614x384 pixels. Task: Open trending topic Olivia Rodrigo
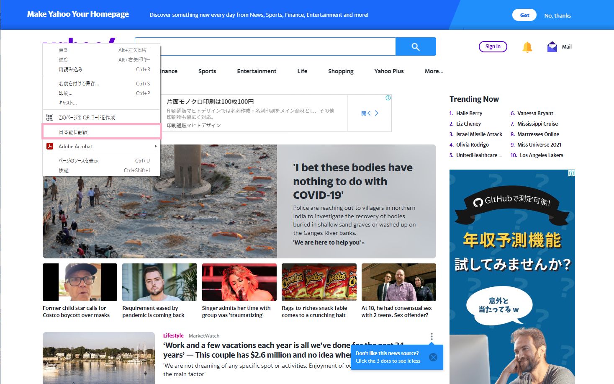(473, 144)
